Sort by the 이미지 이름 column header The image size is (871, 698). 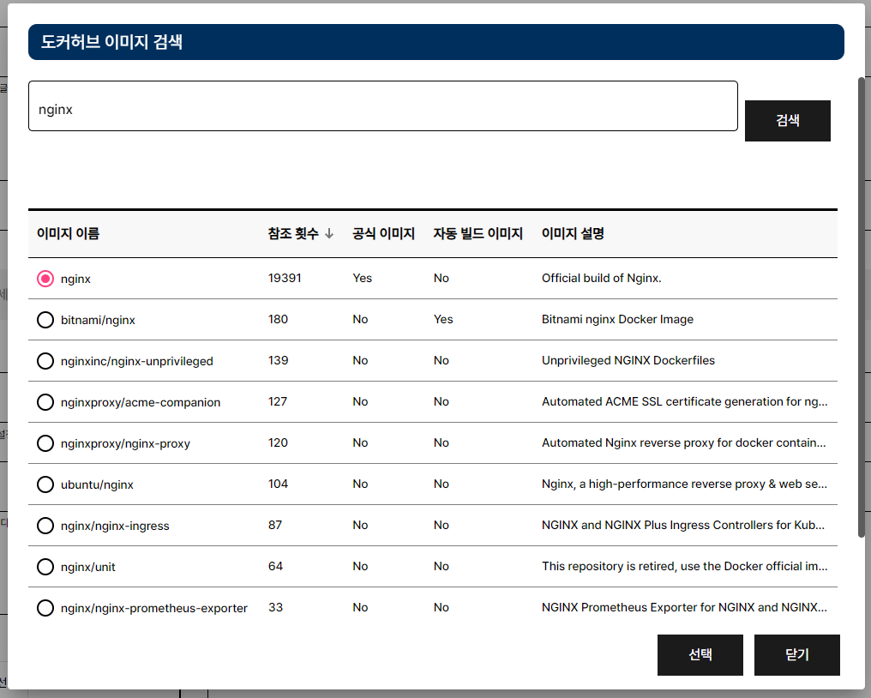click(x=68, y=233)
